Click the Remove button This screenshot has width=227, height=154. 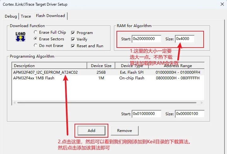click(x=124, y=130)
